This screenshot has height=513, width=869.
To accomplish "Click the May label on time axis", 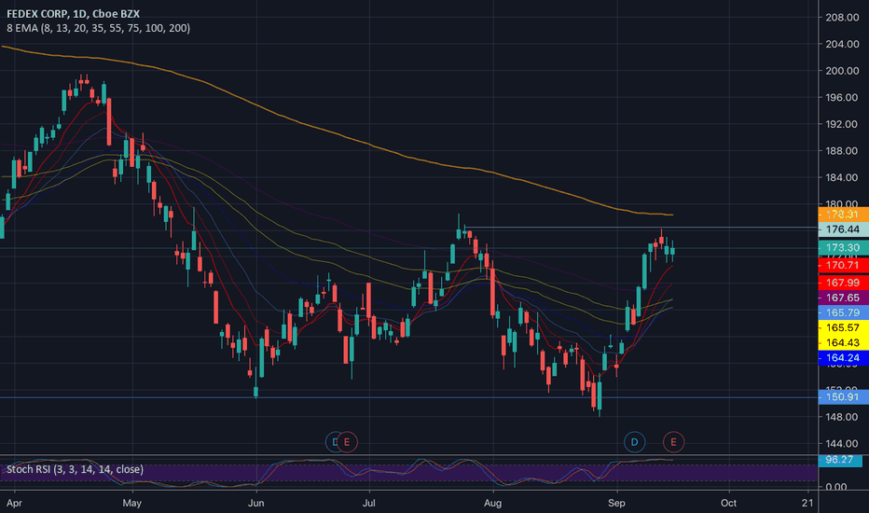I will tap(131, 503).
